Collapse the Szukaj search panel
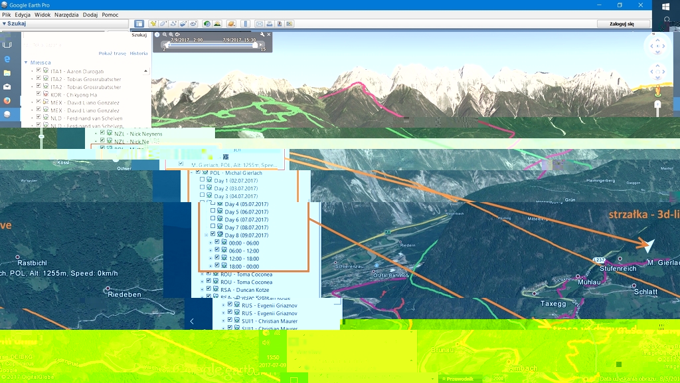The height and width of the screenshot is (383, 680). (x=4, y=23)
